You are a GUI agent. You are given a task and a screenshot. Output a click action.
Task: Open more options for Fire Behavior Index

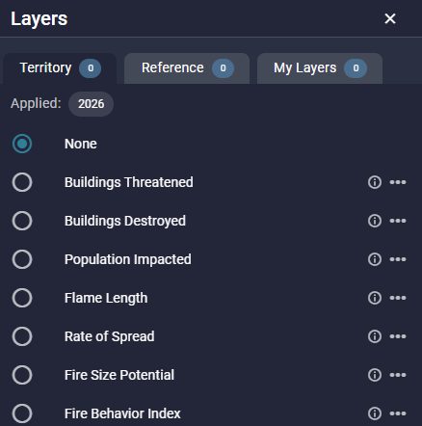[x=398, y=413]
